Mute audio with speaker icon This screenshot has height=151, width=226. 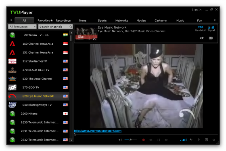coord(120,140)
